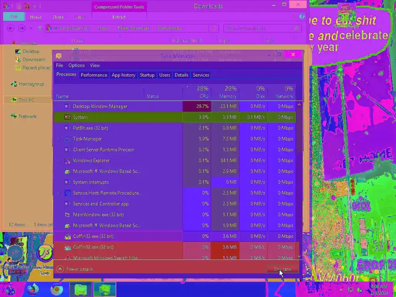Expand the Service Host: Remote Procedure group
Screen dimensions: 396x297
pyautogui.click(x=59, y=193)
